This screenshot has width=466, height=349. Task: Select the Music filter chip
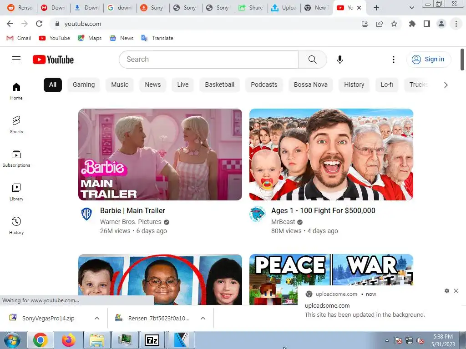pos(120,85)
